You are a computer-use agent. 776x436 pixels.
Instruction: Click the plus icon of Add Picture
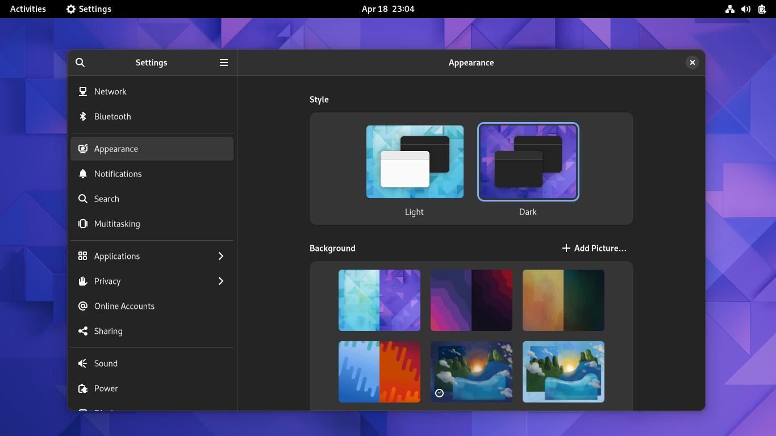click(566, 248)
